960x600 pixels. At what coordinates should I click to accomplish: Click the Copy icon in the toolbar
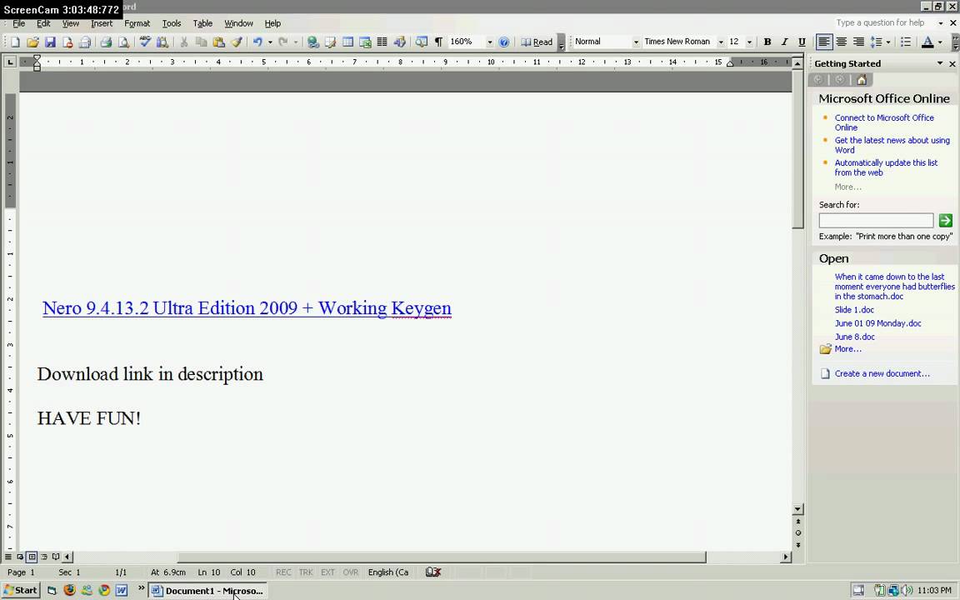click(201, 42)
